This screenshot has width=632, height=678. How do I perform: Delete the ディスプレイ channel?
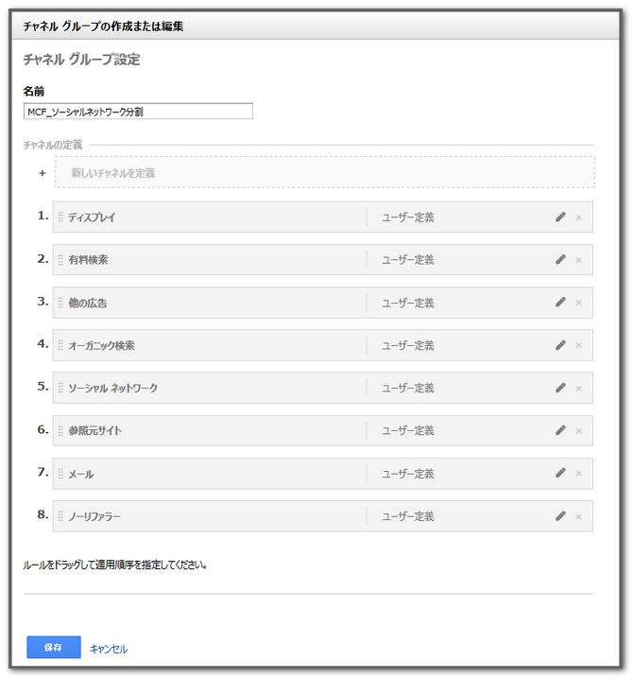(x=578, y=217)
